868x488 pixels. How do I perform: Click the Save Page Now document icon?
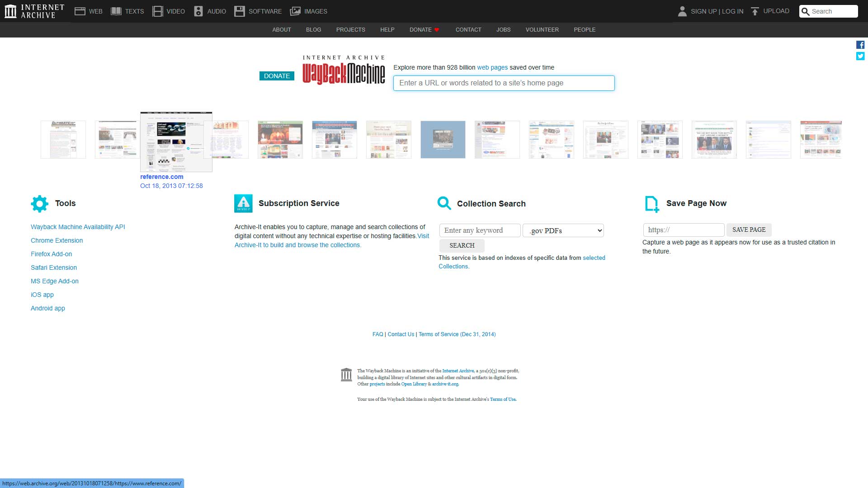coord(652,204)
